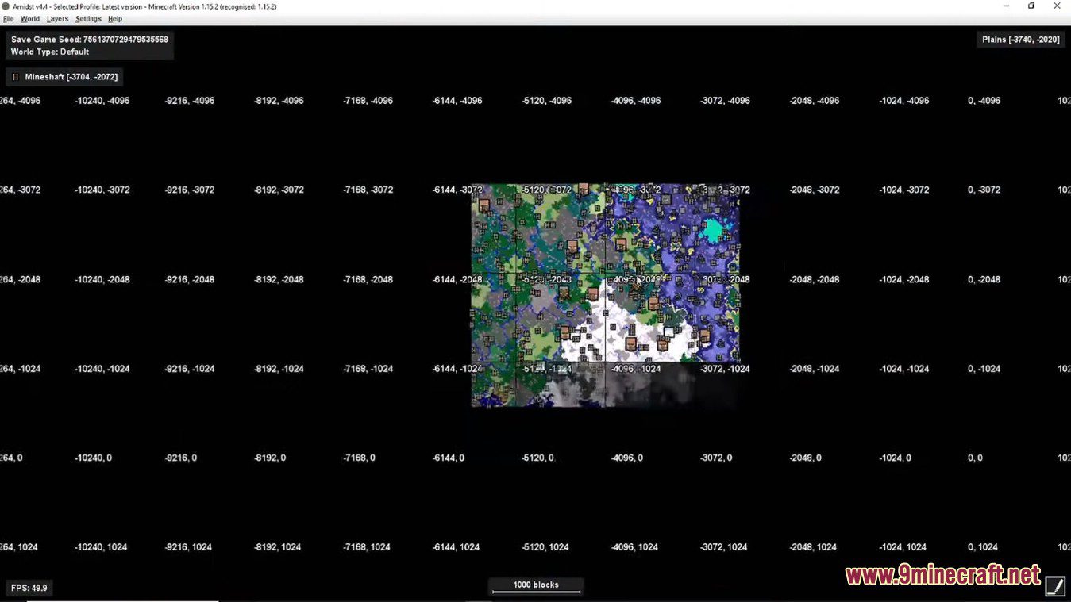Click grid label 0, 1024
This screenshot has height=602, width=1071.
click(x=982, y=546)
